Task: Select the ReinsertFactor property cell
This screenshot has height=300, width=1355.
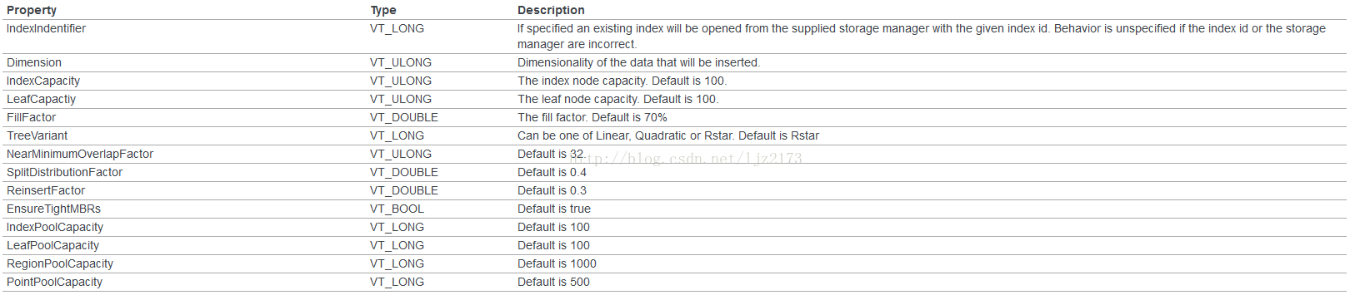Action: (46, 190)
